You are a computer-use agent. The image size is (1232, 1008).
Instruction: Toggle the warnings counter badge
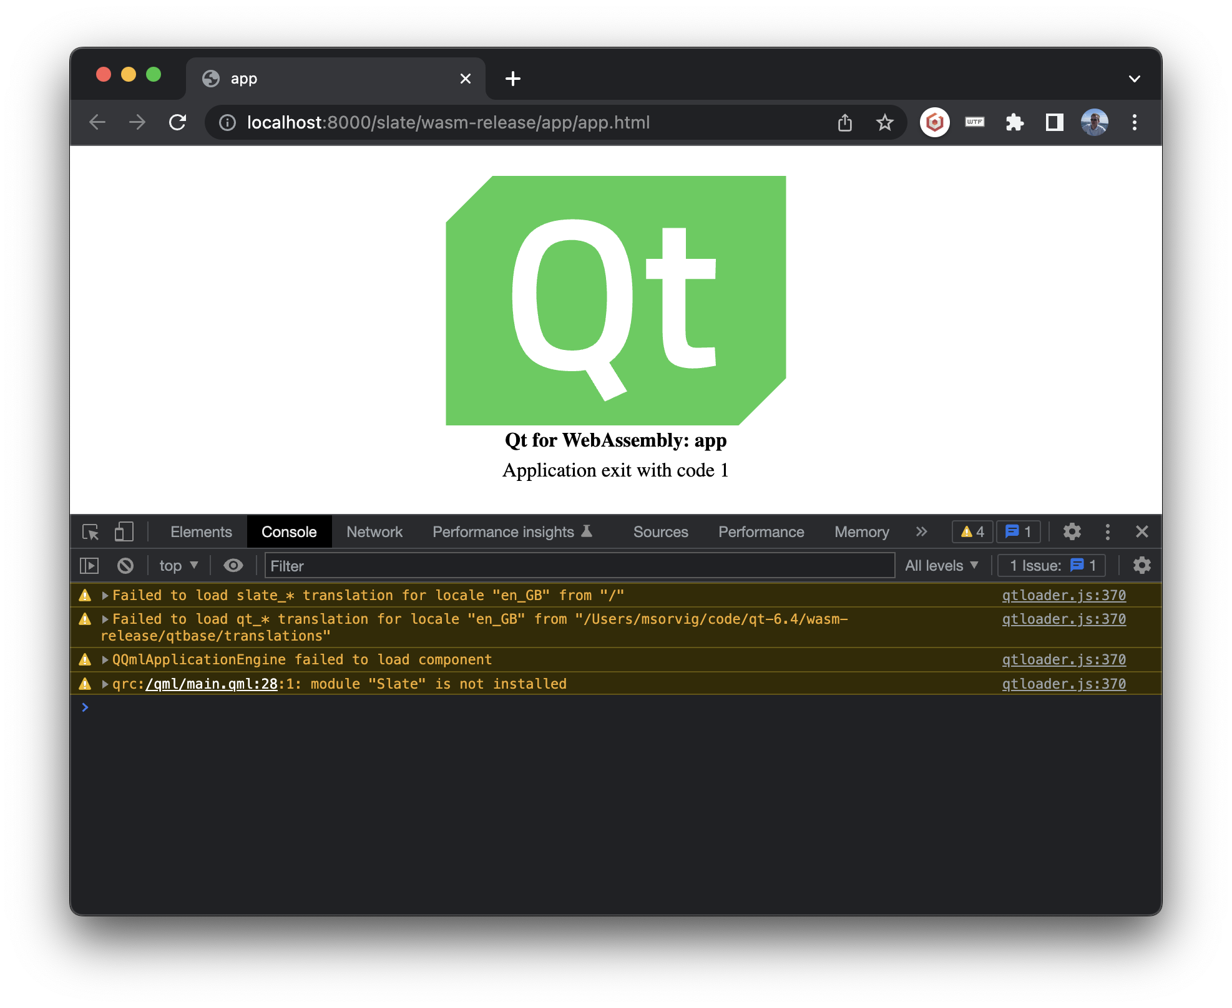click(971, 532)
